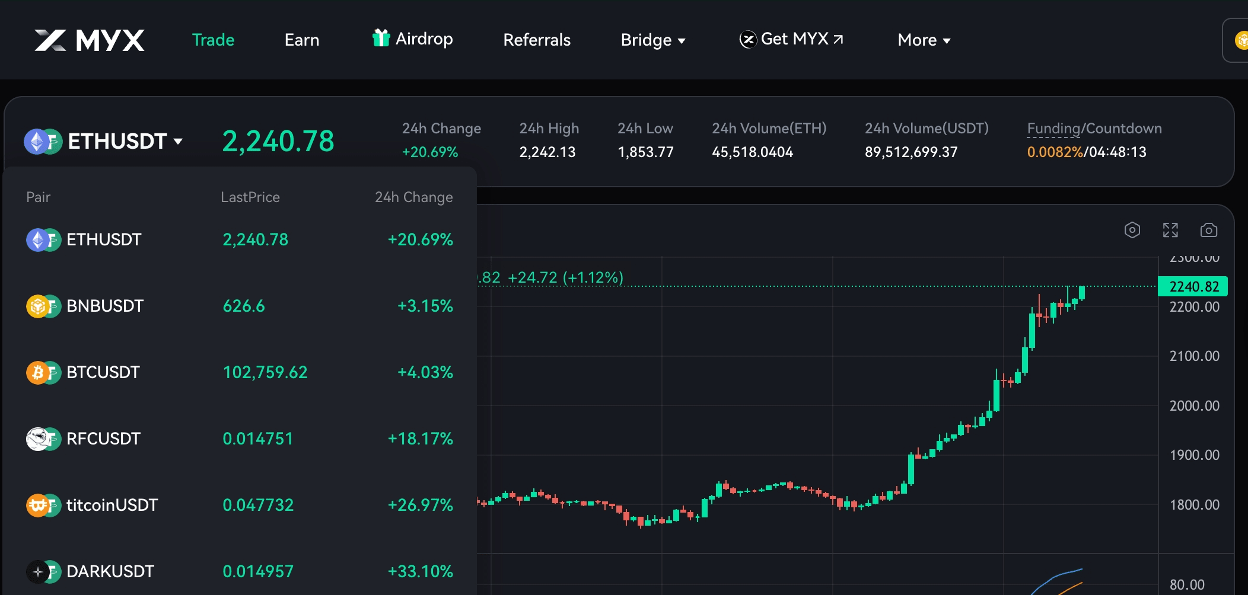Screen dimensions: 1248x595
Task: Click the MYX logo
Action: click(x=90, y=40)
